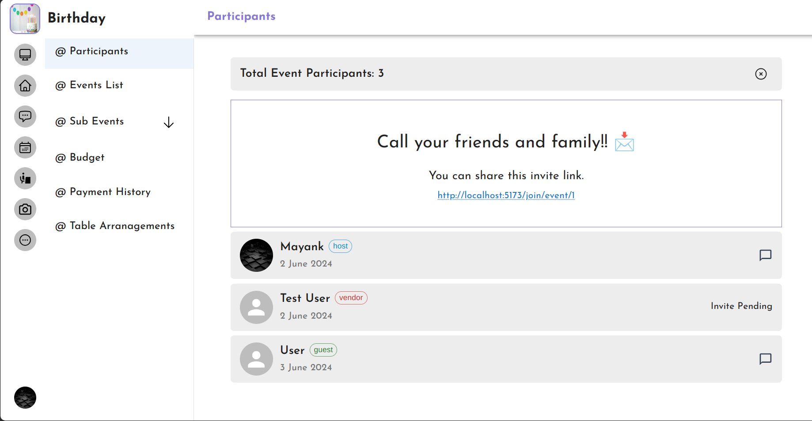Open chat with Mayank via speech icon
Image resolution: width=812 pixels, height=421 pixels.
(x=765, y=255)
